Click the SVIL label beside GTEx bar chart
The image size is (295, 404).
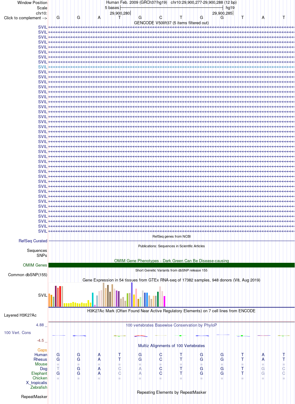click(43, 295)
